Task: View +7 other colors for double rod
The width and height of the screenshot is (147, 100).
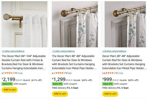Action: (13, 51)
